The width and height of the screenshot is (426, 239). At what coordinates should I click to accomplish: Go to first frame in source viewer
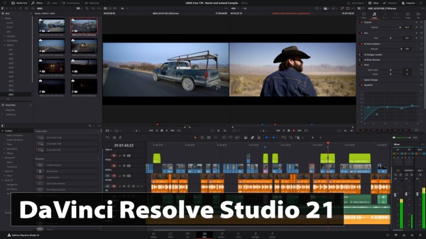151,131
